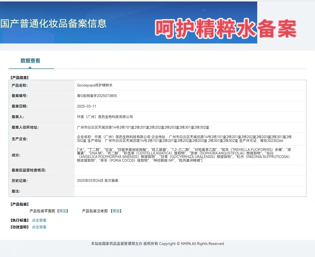Screen dimensions: 315x257
Task: Select the 生产企业 details text
Action: point(184,139)
